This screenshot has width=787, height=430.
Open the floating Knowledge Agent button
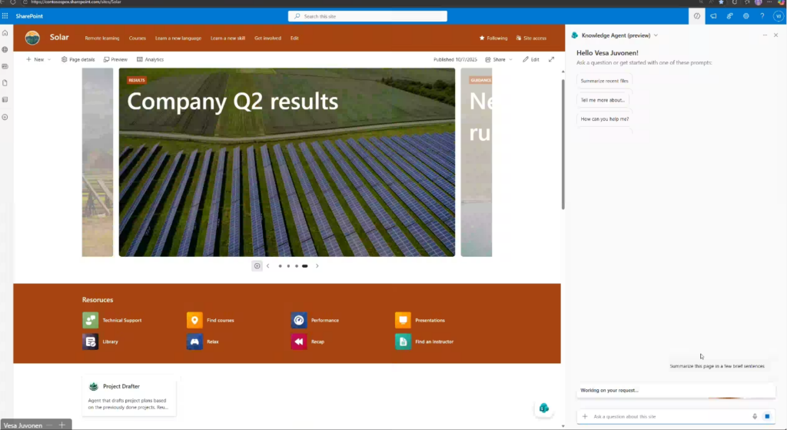(x=544, y=408)
